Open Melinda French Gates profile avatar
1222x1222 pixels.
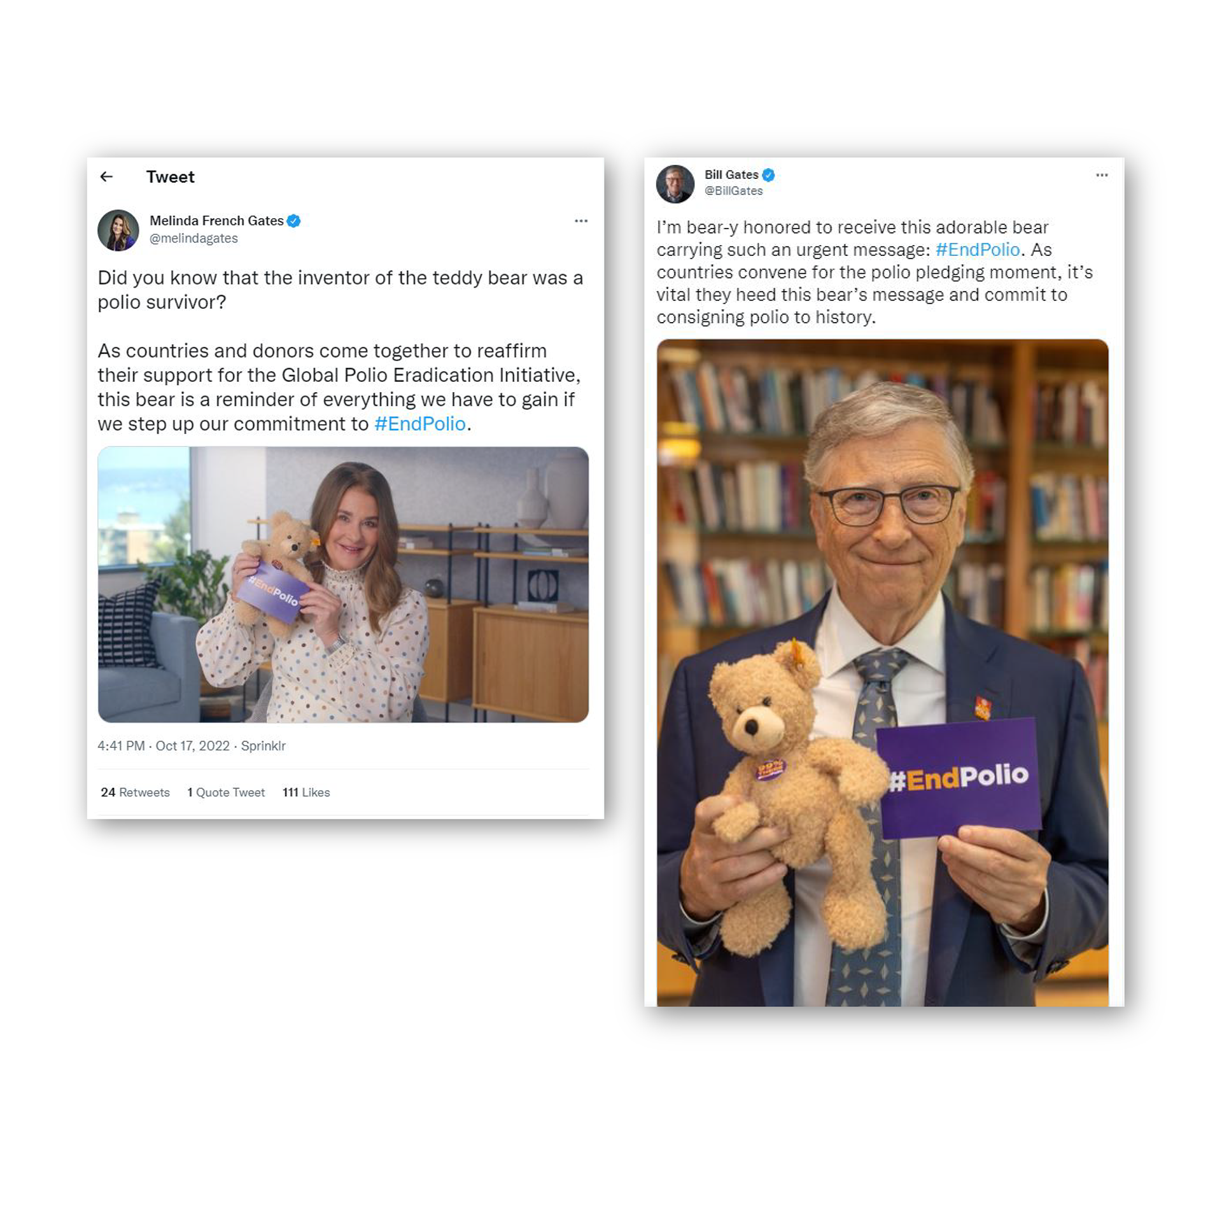point(118,230)
